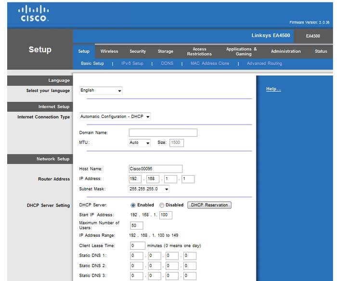Click the second Static DNS 2 octet field
This screenshot has height=281, width=337.
coord(155,266)
